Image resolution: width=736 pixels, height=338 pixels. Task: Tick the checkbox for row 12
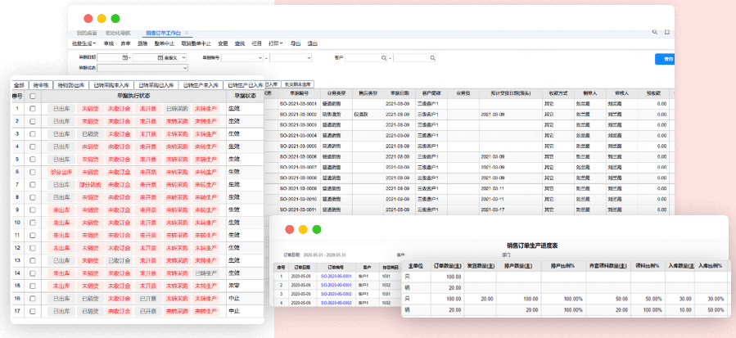33,247
